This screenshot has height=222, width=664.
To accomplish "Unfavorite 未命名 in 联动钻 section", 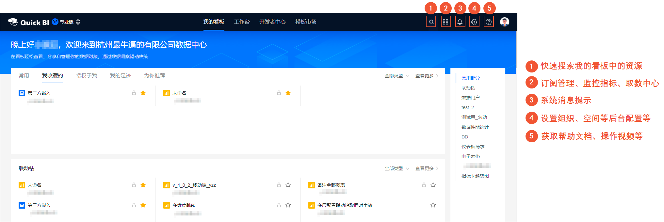I will (x=143, y=185).
